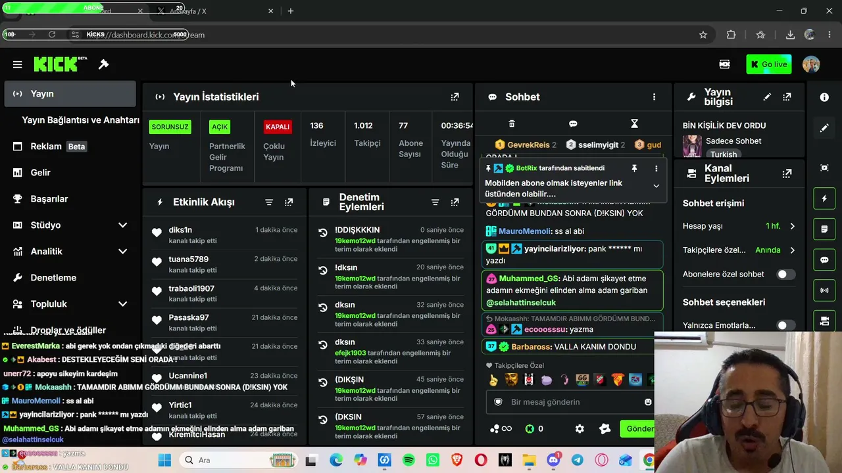Open the Başarılar sidebar item

pyautogui.click(x=70, y=199)
